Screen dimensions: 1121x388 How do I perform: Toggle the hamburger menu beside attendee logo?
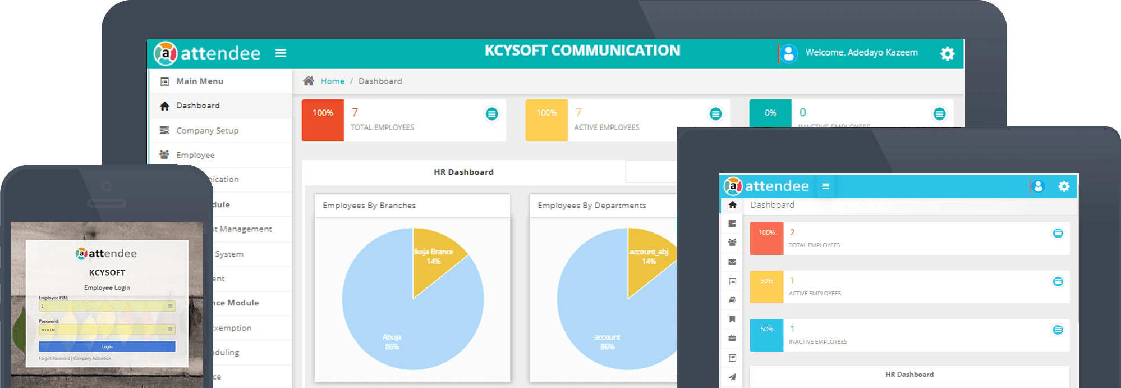pos(281,53)
